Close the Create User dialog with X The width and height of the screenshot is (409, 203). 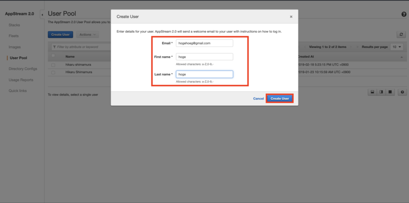291,17
